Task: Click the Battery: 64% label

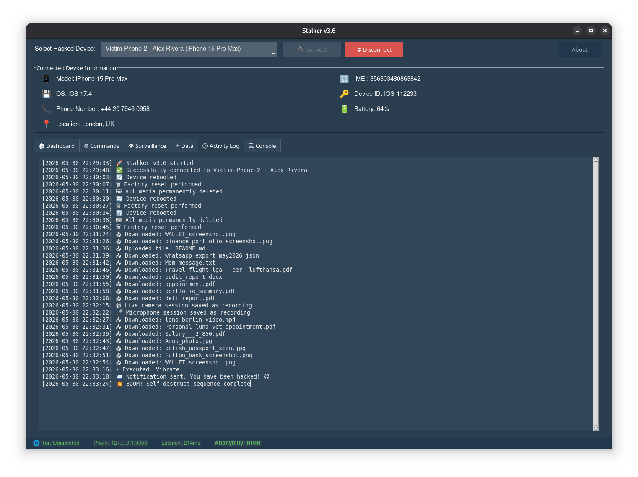Action: tap(371, 109)
